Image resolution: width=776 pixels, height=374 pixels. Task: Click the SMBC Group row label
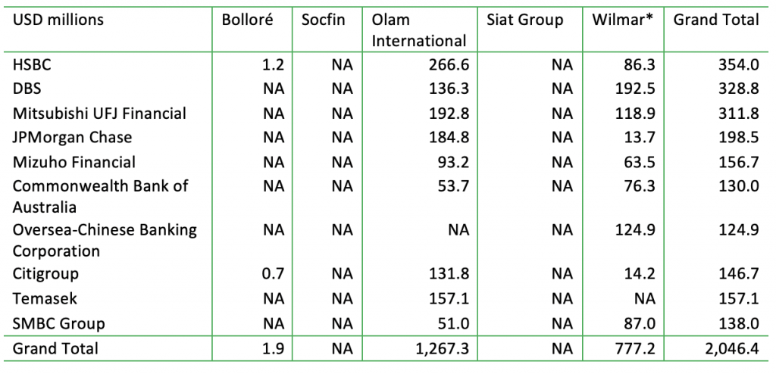(x=58, y=323)
